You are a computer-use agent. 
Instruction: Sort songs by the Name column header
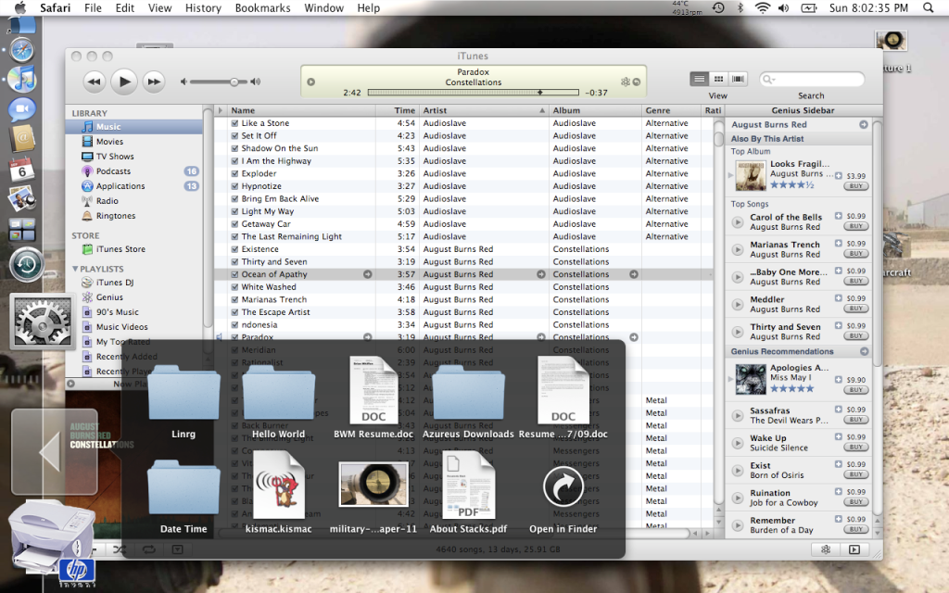301,110
